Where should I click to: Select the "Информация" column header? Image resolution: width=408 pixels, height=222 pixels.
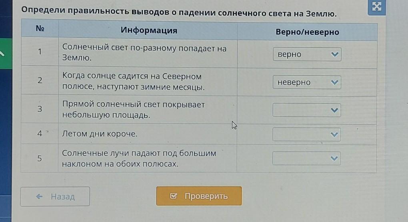[149, 31]
